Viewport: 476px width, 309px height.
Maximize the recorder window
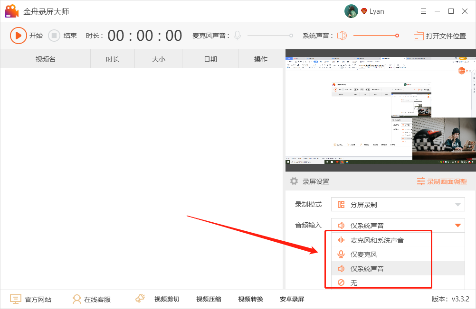(x=451, y=11)
